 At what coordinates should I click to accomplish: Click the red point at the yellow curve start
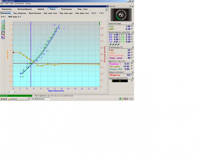click(13, 52)
